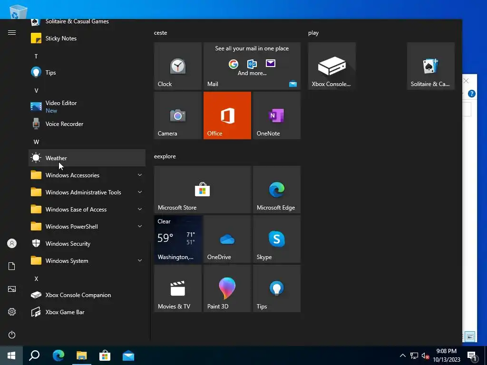487x365 pixels.
Task: Open Xbox Console Companion in app list
Action: point(87,295)
